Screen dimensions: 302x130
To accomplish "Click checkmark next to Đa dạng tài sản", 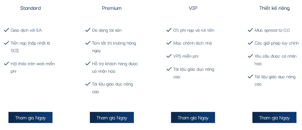I will (88, 30).
